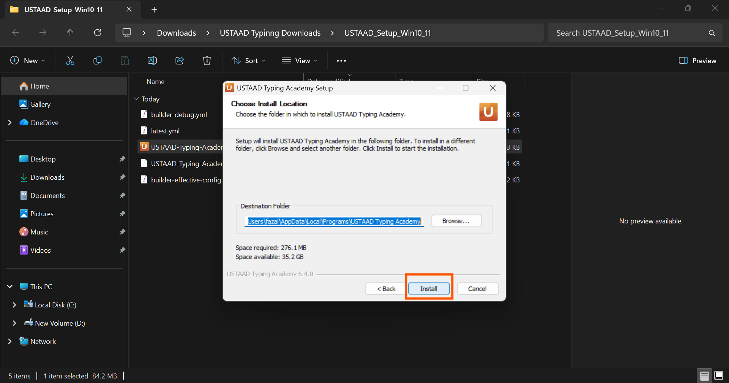This screenshot has width=729, height=383.
Task: Select the USTAAD_Setup_Win10_11 tab
Action: [x=63, y=9]
